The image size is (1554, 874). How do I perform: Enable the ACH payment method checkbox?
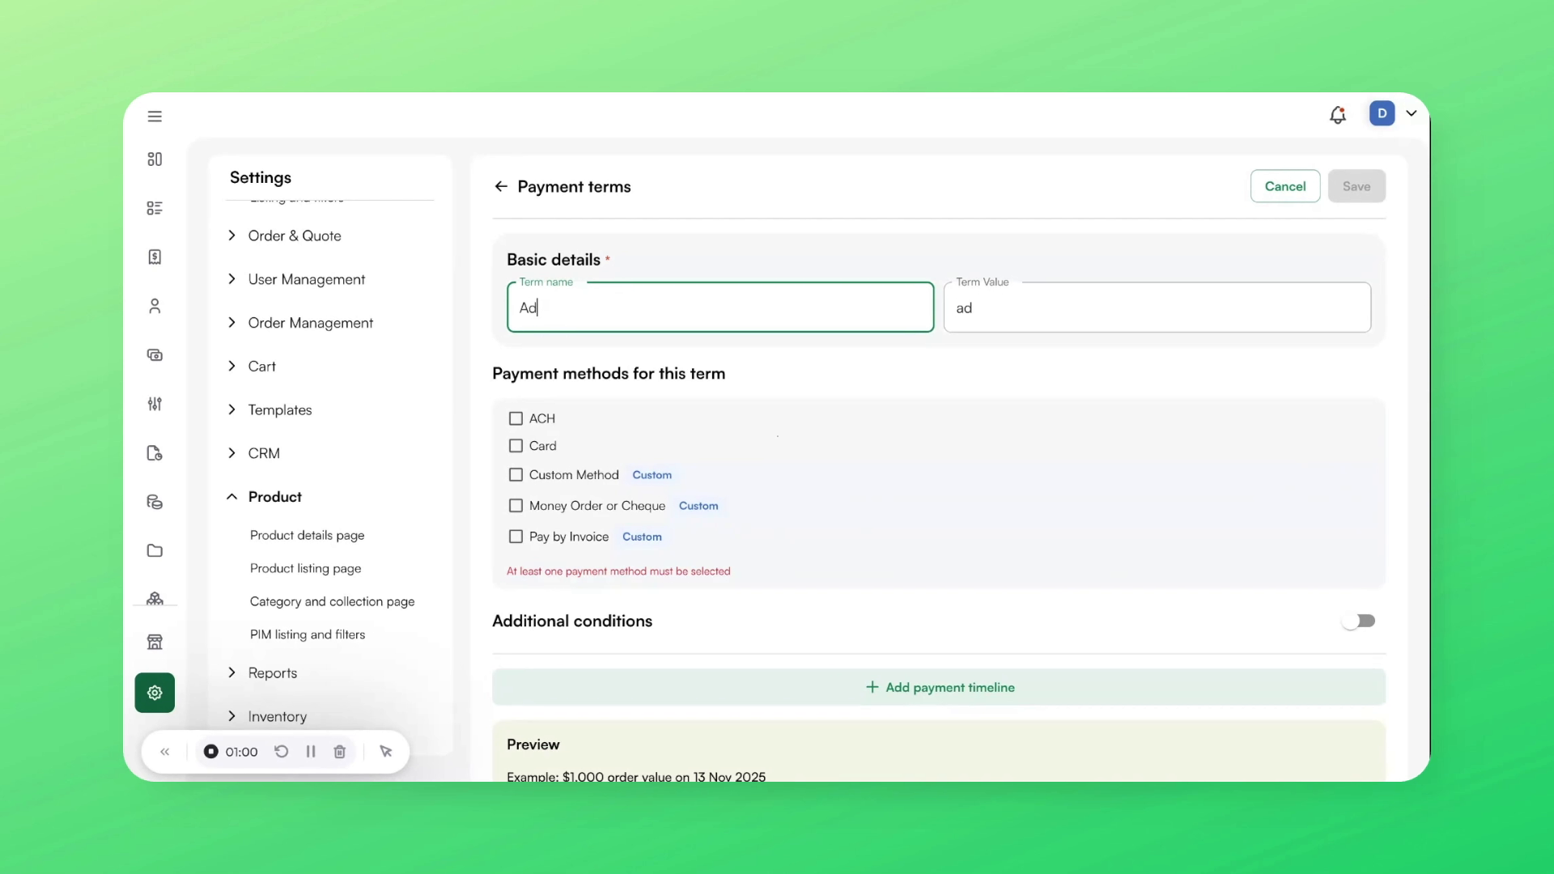(x=516, y=418)
